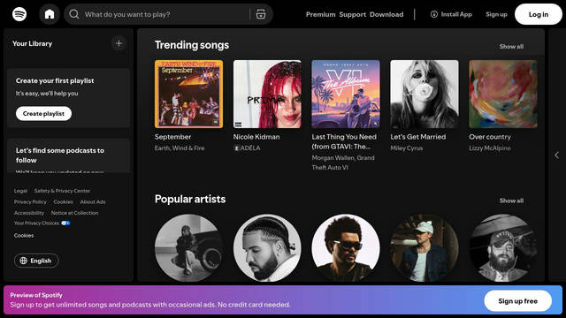Screen dimensions: 566x318
Task: Open Last Thing You Need cover
Action: click(x=346, y=95)
